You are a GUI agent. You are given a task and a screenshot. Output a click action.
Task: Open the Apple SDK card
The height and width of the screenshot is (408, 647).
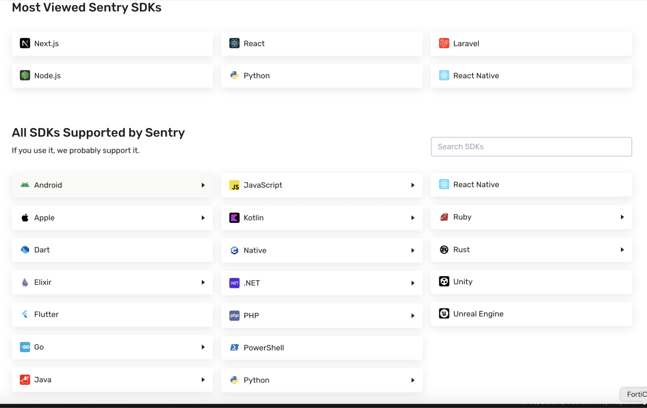pyautogui.click(x=112, y=218)
